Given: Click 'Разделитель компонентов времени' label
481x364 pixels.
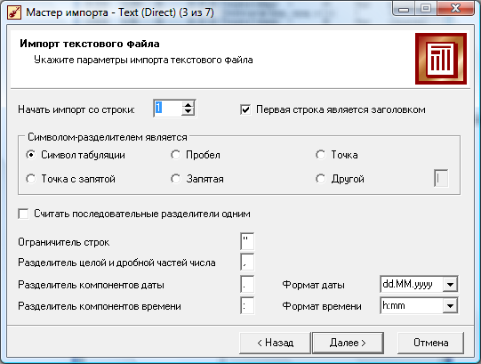Looking at the screenshot, I should click(x=100, y=306).
